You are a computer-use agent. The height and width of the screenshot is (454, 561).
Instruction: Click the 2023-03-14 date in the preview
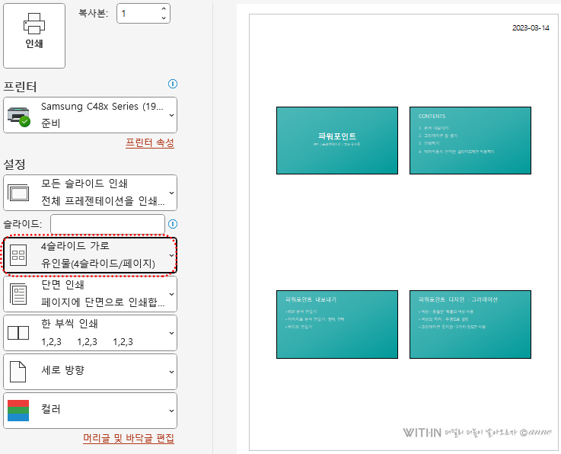point(531,28)
